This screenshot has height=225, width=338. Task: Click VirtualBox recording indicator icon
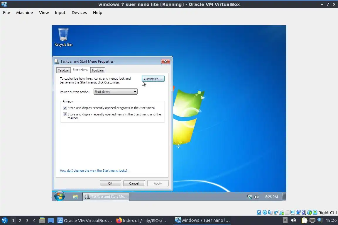[x=298, y=212]
